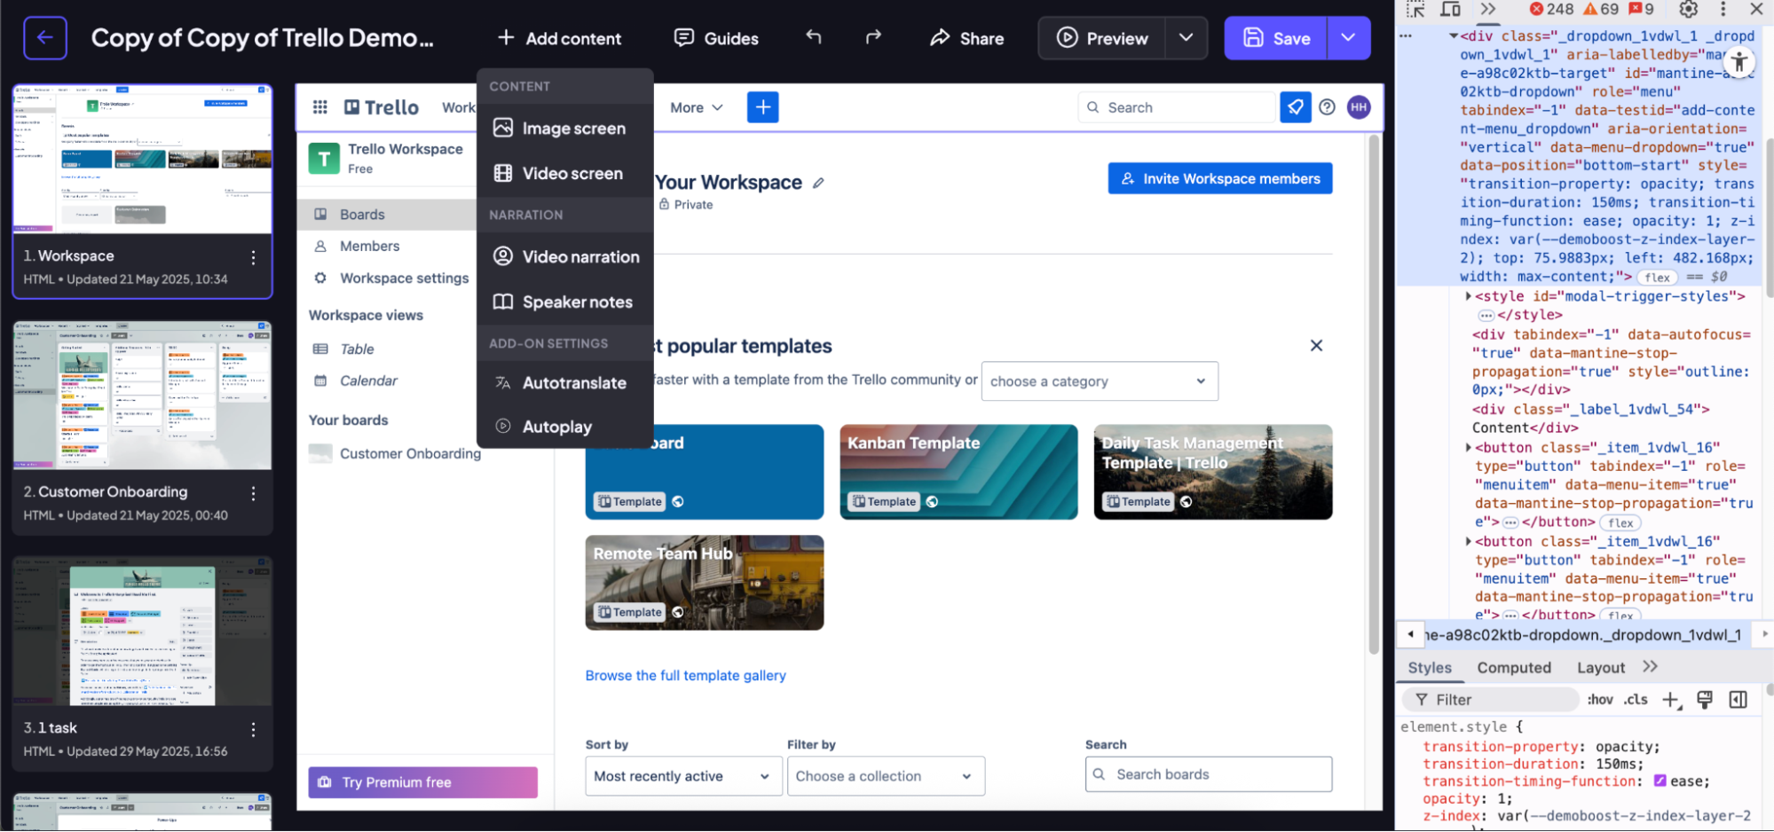Click the accessibility widget icon

pos(1739,62)
